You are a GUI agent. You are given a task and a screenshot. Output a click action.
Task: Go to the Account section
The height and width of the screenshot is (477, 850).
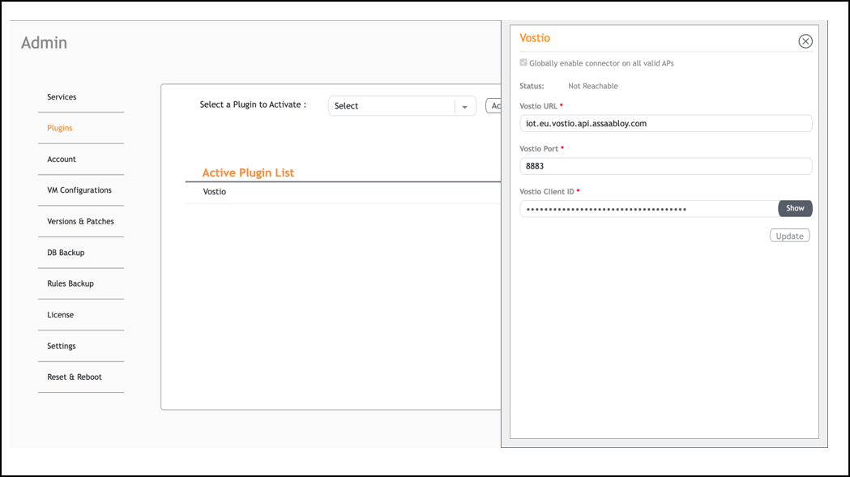pos(62,160)
